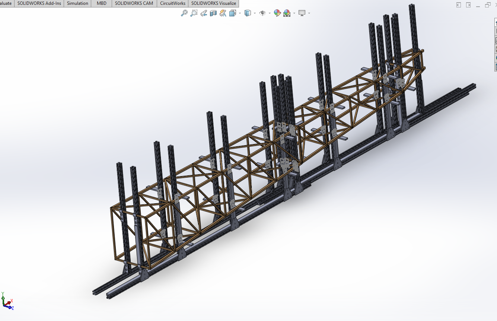Expand the View Settings dropdown arrow
Viewport: 497px width, 321px height.
pos(309,13)
